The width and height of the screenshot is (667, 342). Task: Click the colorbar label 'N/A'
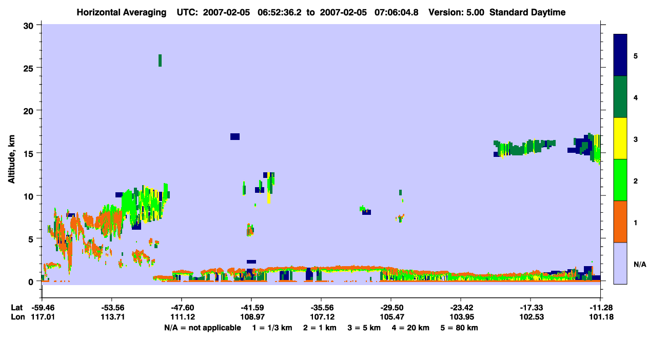639,264
